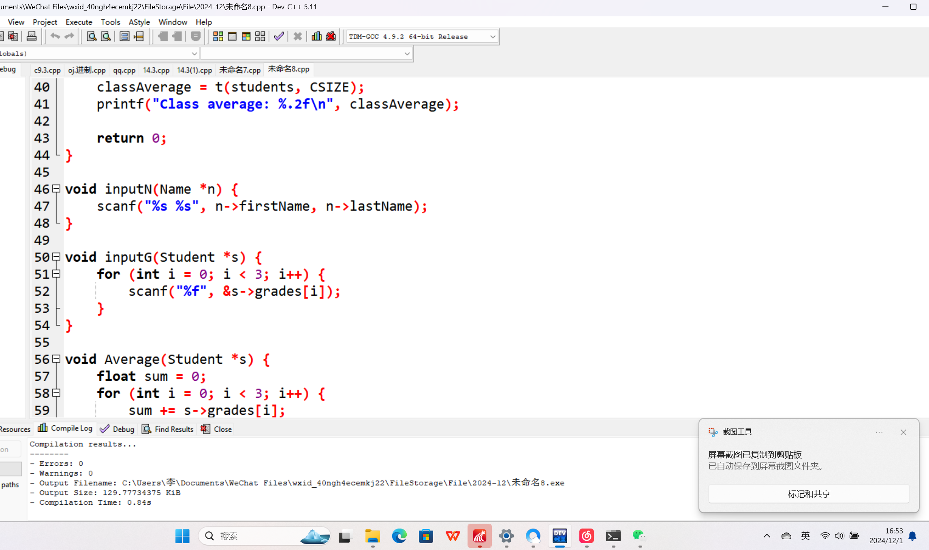The height and width of the screenshot is (550, 929).
Task: Click the Run window icon
Action: tap(232, 36)
